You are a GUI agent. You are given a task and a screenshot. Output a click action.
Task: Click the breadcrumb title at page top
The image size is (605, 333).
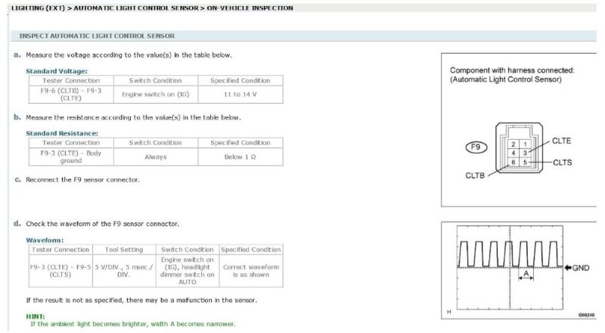pos(153,8)
